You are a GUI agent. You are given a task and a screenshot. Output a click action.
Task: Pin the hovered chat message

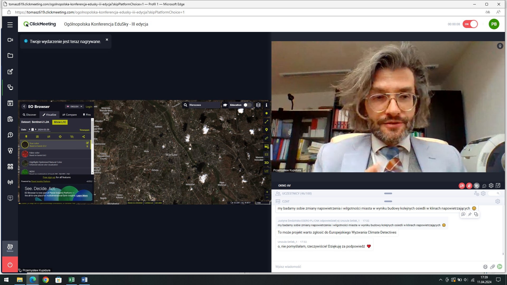470,214
